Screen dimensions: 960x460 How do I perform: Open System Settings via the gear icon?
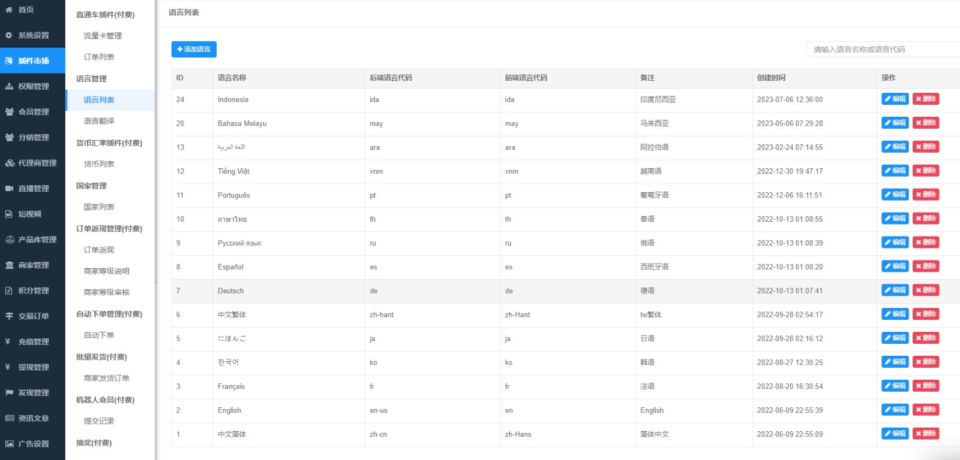pyautogui.click(x=9, y=35)
